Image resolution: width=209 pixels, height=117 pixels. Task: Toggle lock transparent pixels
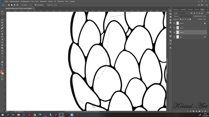pyautogui.click(x=181, y=19)
